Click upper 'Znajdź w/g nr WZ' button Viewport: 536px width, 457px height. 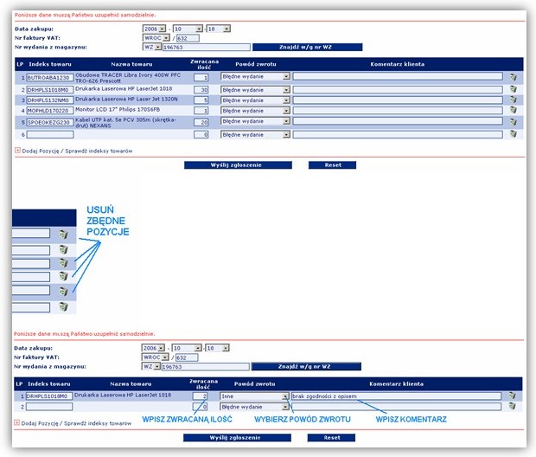pyautogui.click(x=307, y=47)
